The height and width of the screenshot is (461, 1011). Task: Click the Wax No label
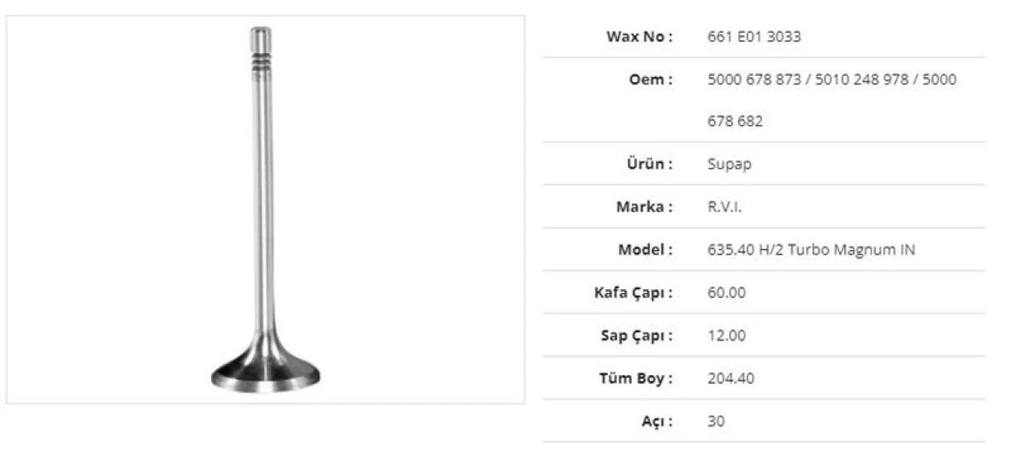638,37
